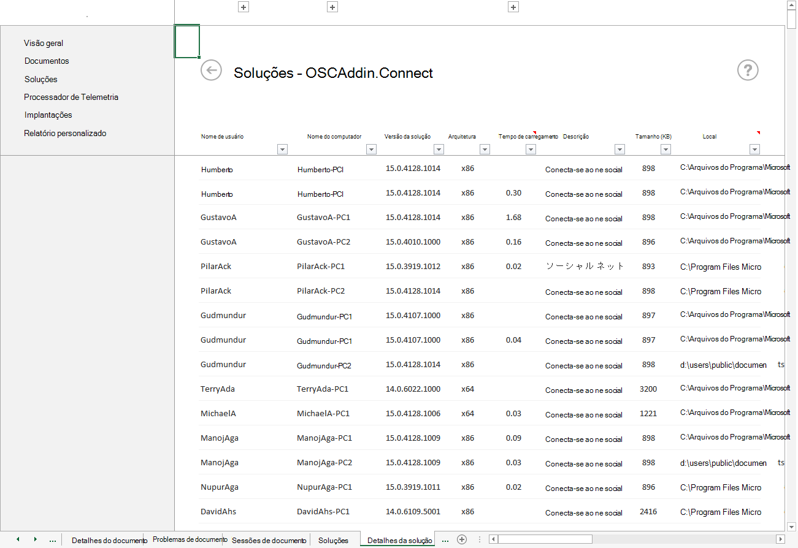Switch to Sessões de documento sheet tab
The image size is (798, 548).
269,541
